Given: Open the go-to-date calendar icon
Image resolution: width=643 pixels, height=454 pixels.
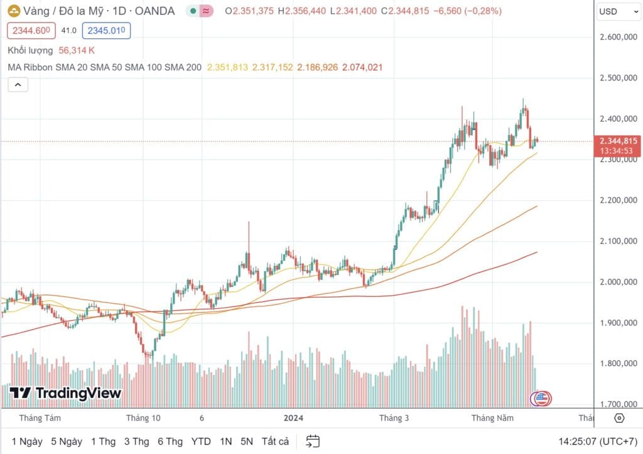Looking at the screenshot, I should (x=313, y=441).
